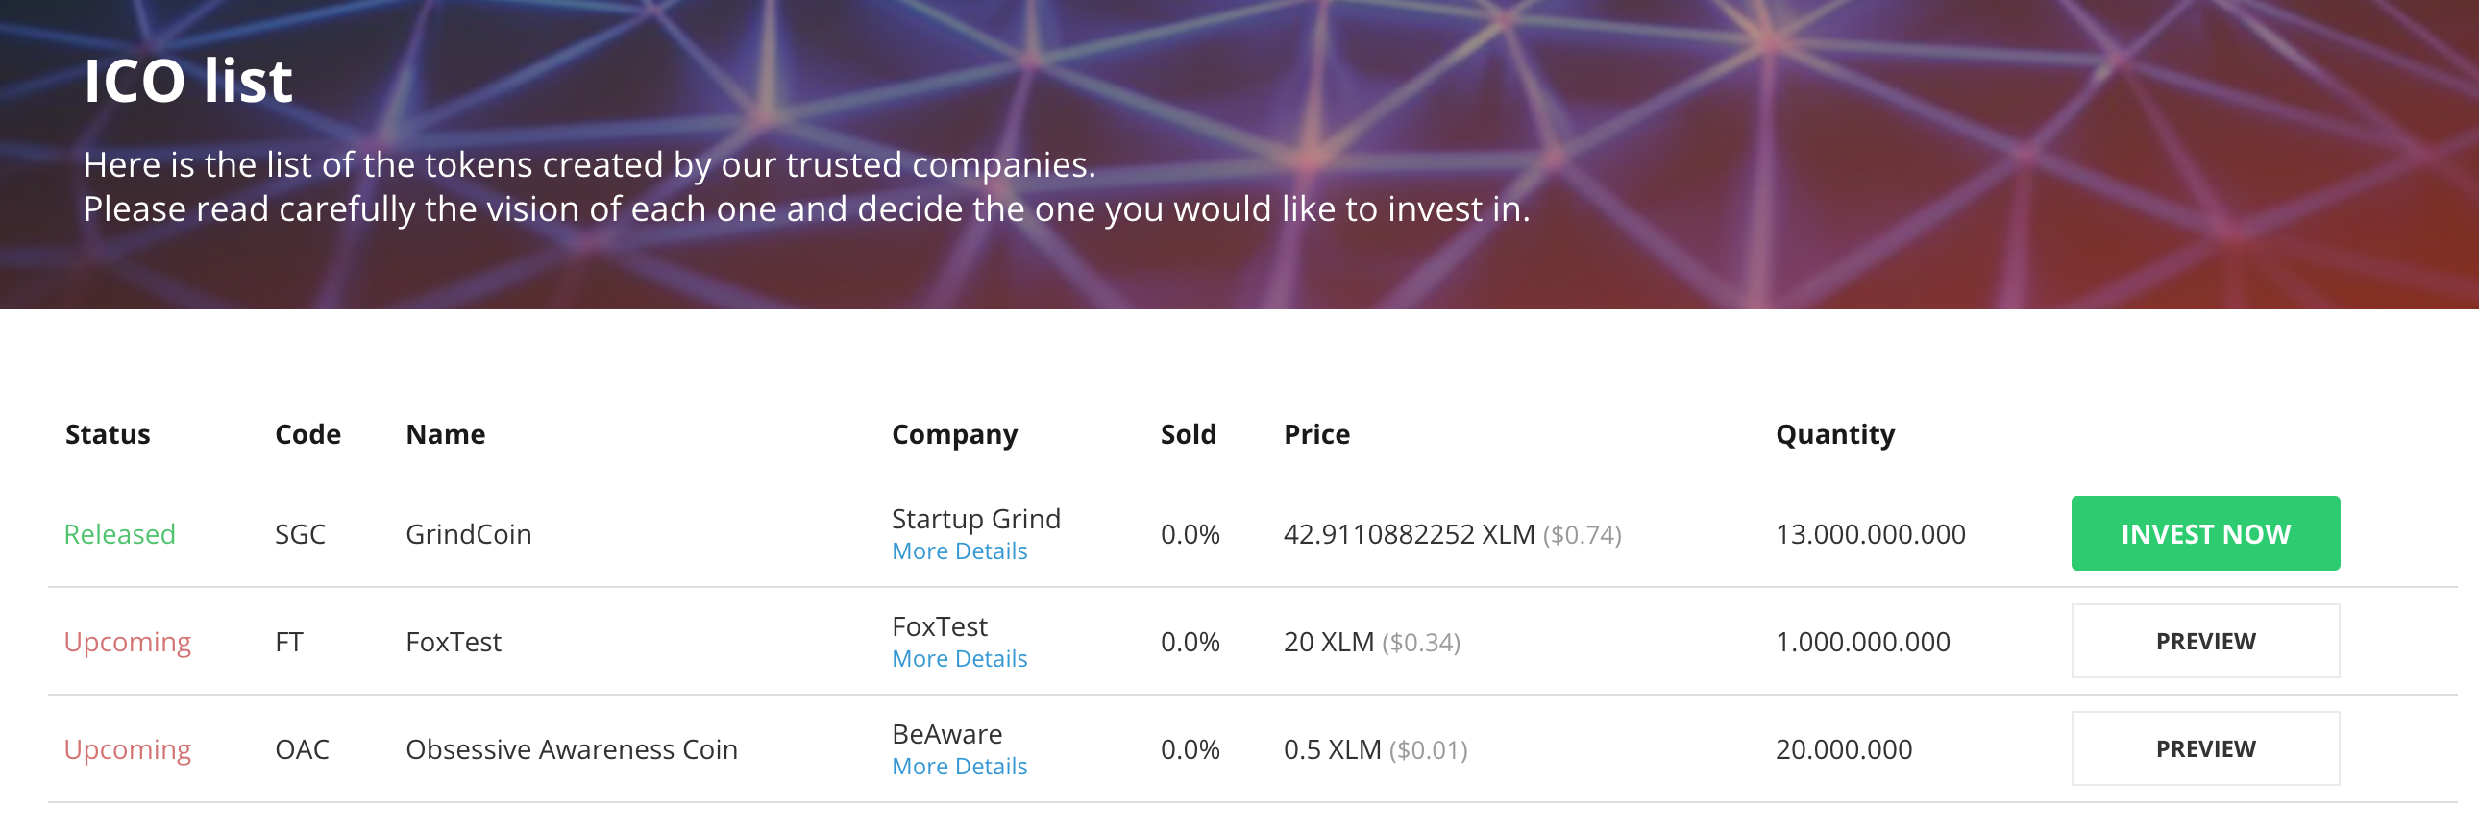Click the 42.9110882252 XLM price
Screen dimensions: 2479x832
pyautogui.click(x=1409, y=535)
